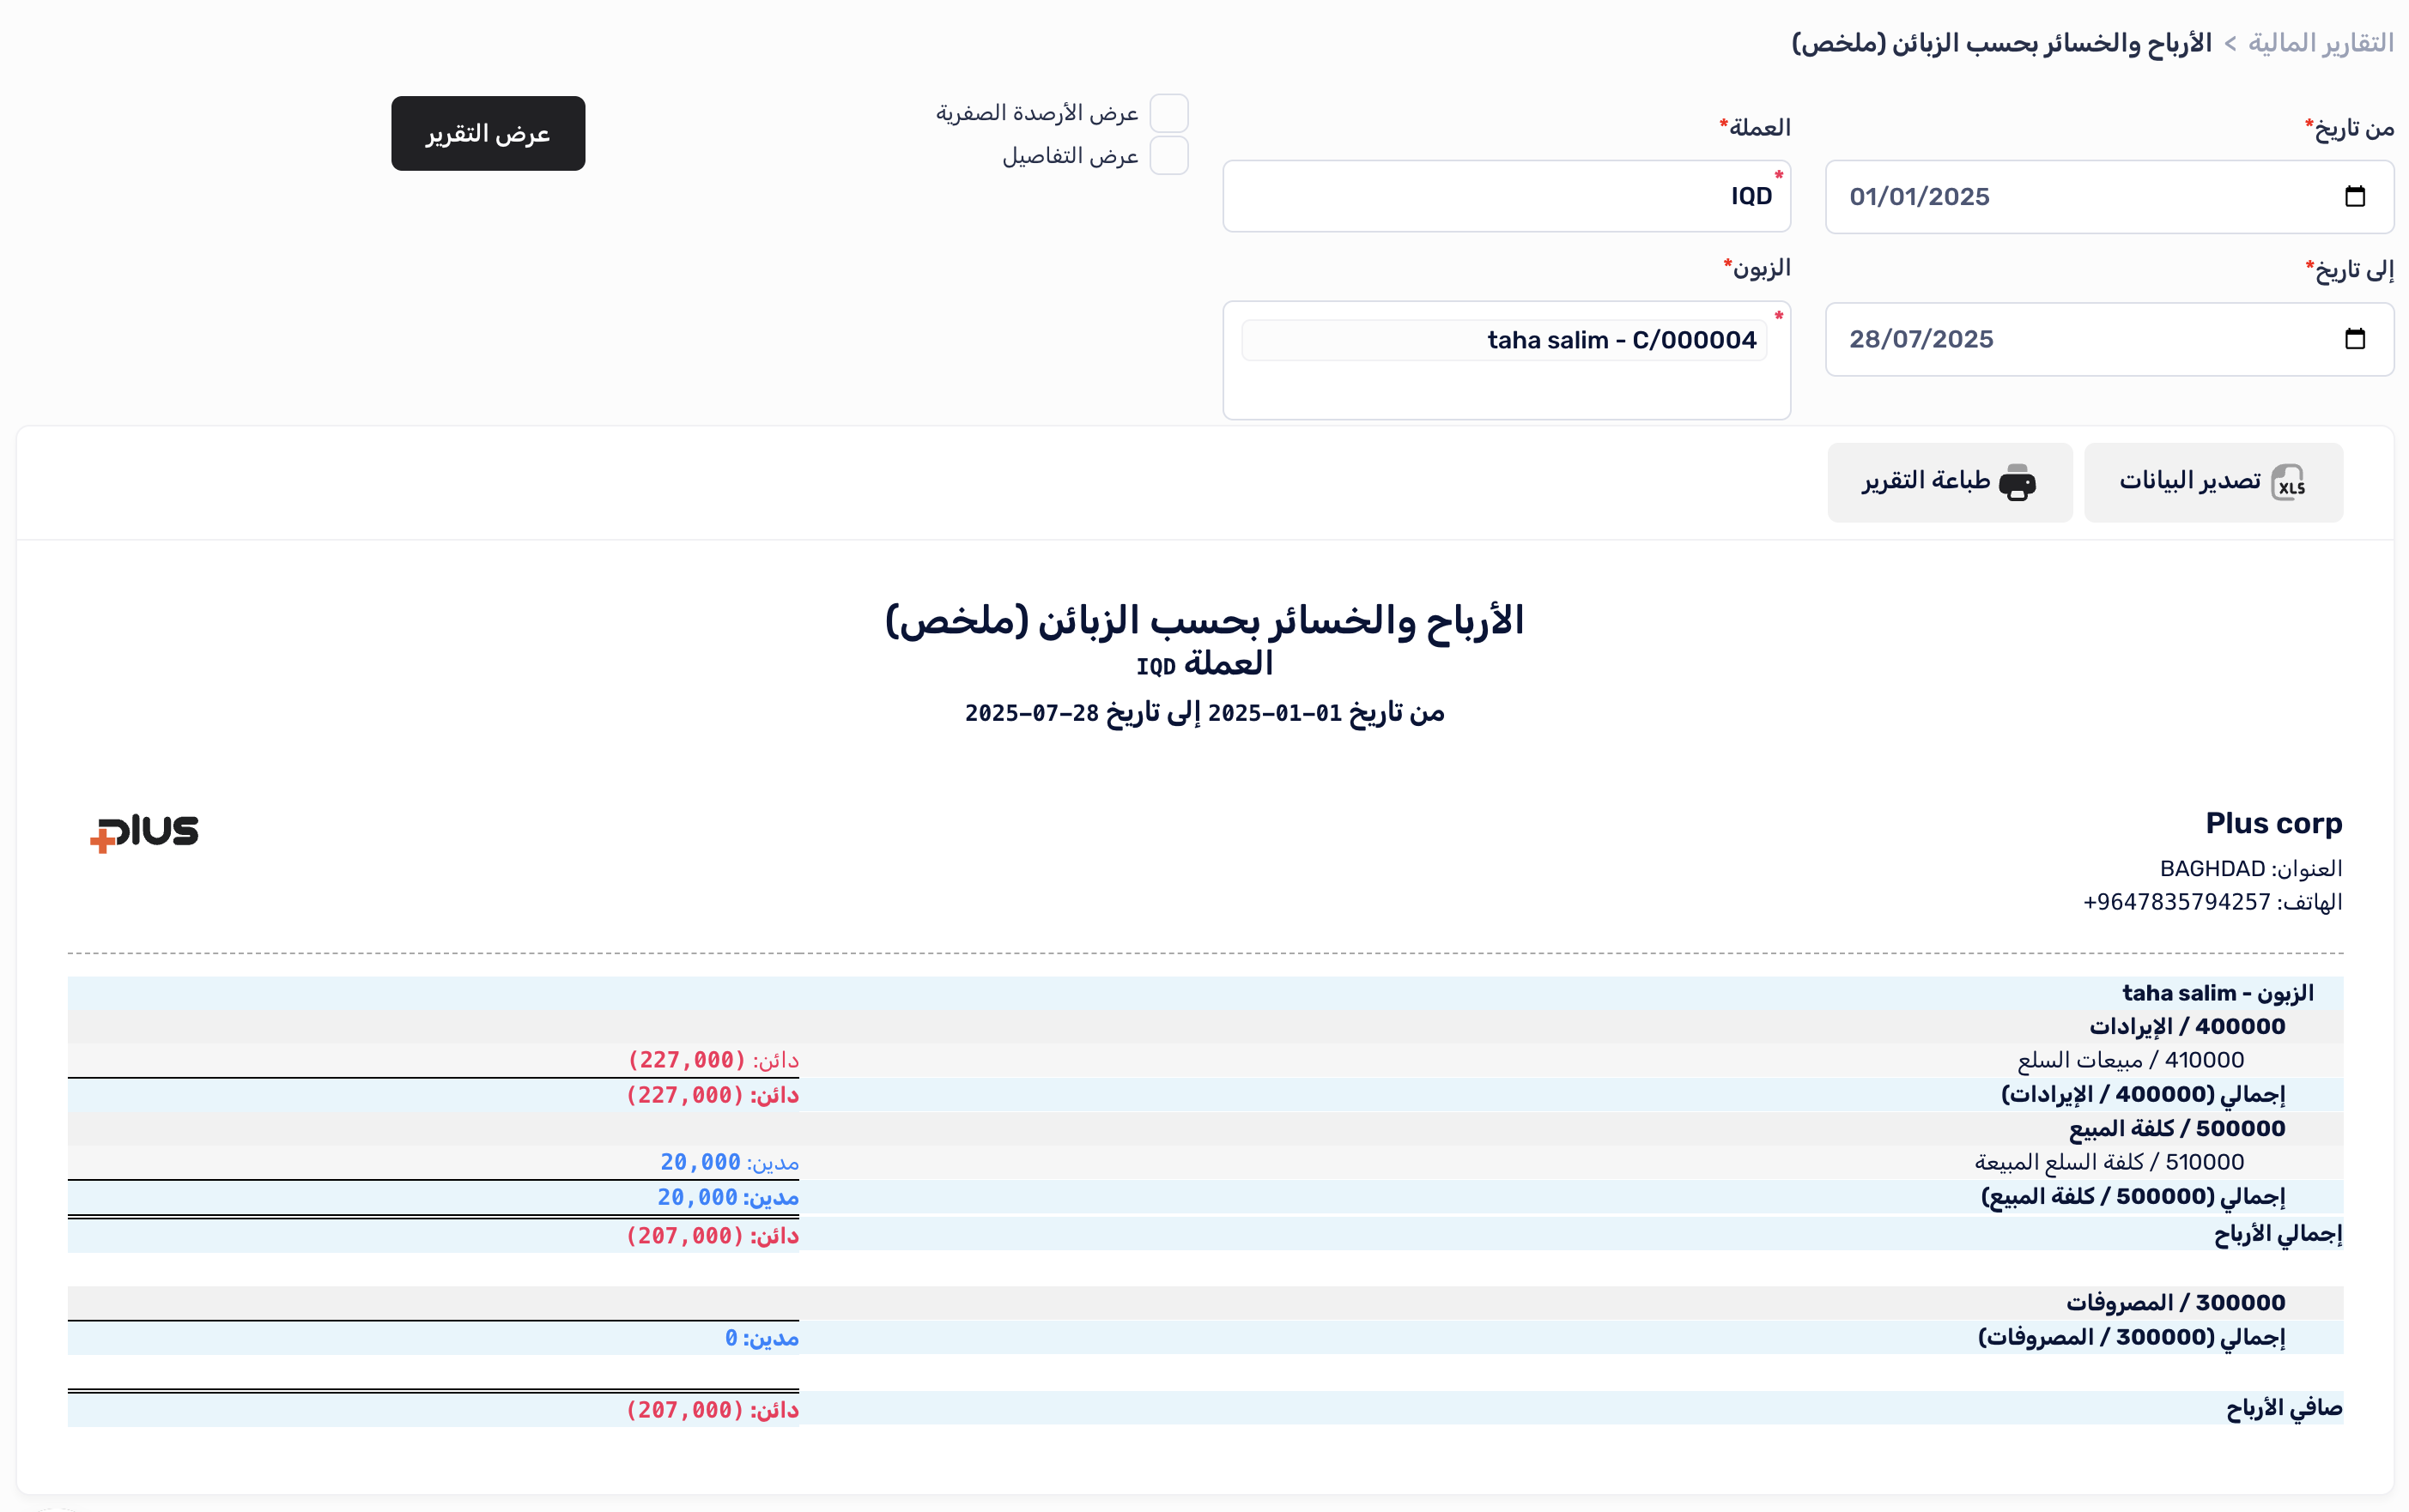This screenshot has height=1512, width=2409.
Task: Click the printer icon
Action: coord(2016,483)
